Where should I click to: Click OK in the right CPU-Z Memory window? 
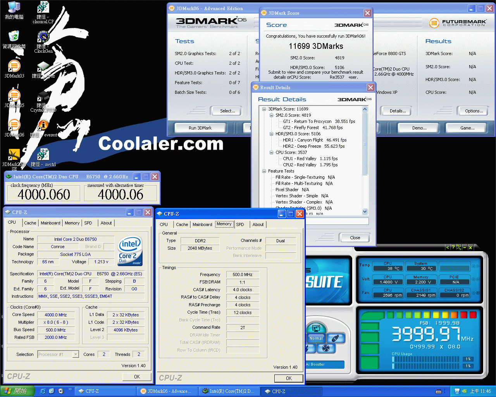coord(289,378)
